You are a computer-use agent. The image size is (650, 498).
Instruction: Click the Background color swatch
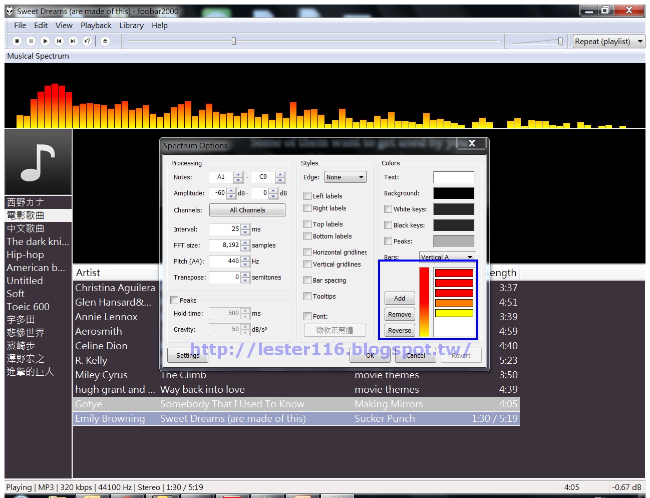pyautogui.click(x=453, y=193)
